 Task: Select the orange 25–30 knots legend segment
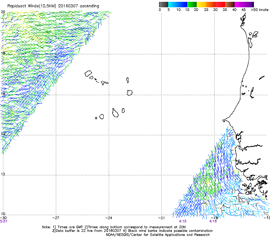(x=211, y=4)
